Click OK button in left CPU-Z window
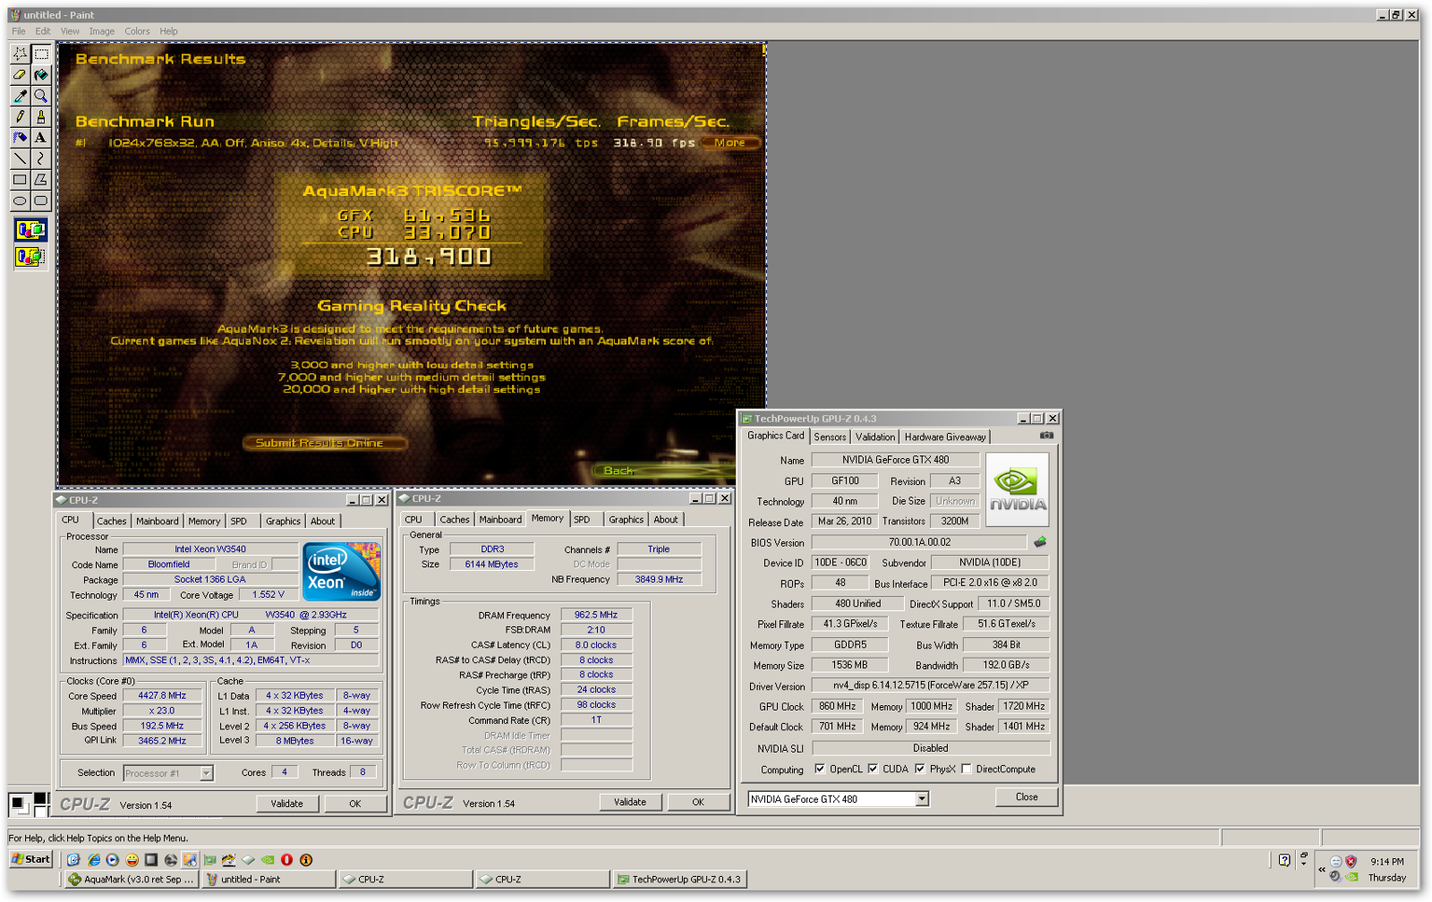The image size is (1432, 902). 355,804
